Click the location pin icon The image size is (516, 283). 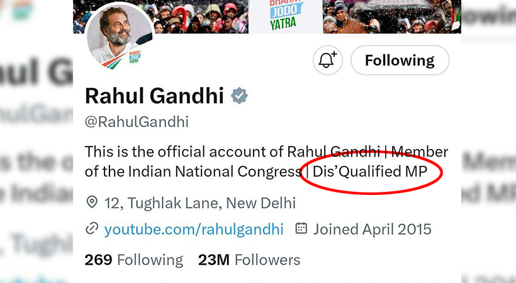92,203
